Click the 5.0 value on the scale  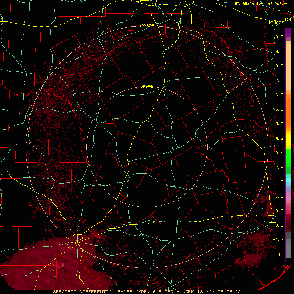pyautogui.click(x=279, y=124)
